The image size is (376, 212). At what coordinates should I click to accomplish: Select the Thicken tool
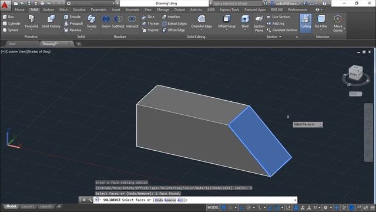pyautogui.click(x=150, y=24)
